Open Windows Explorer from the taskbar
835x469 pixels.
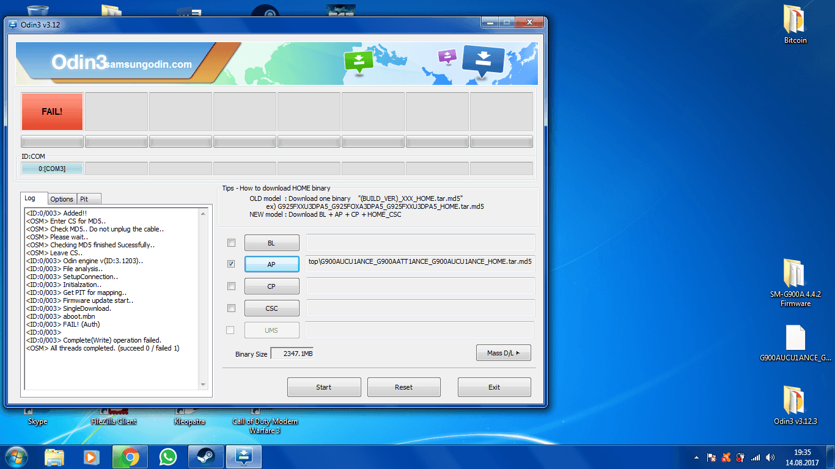(54, 457)
